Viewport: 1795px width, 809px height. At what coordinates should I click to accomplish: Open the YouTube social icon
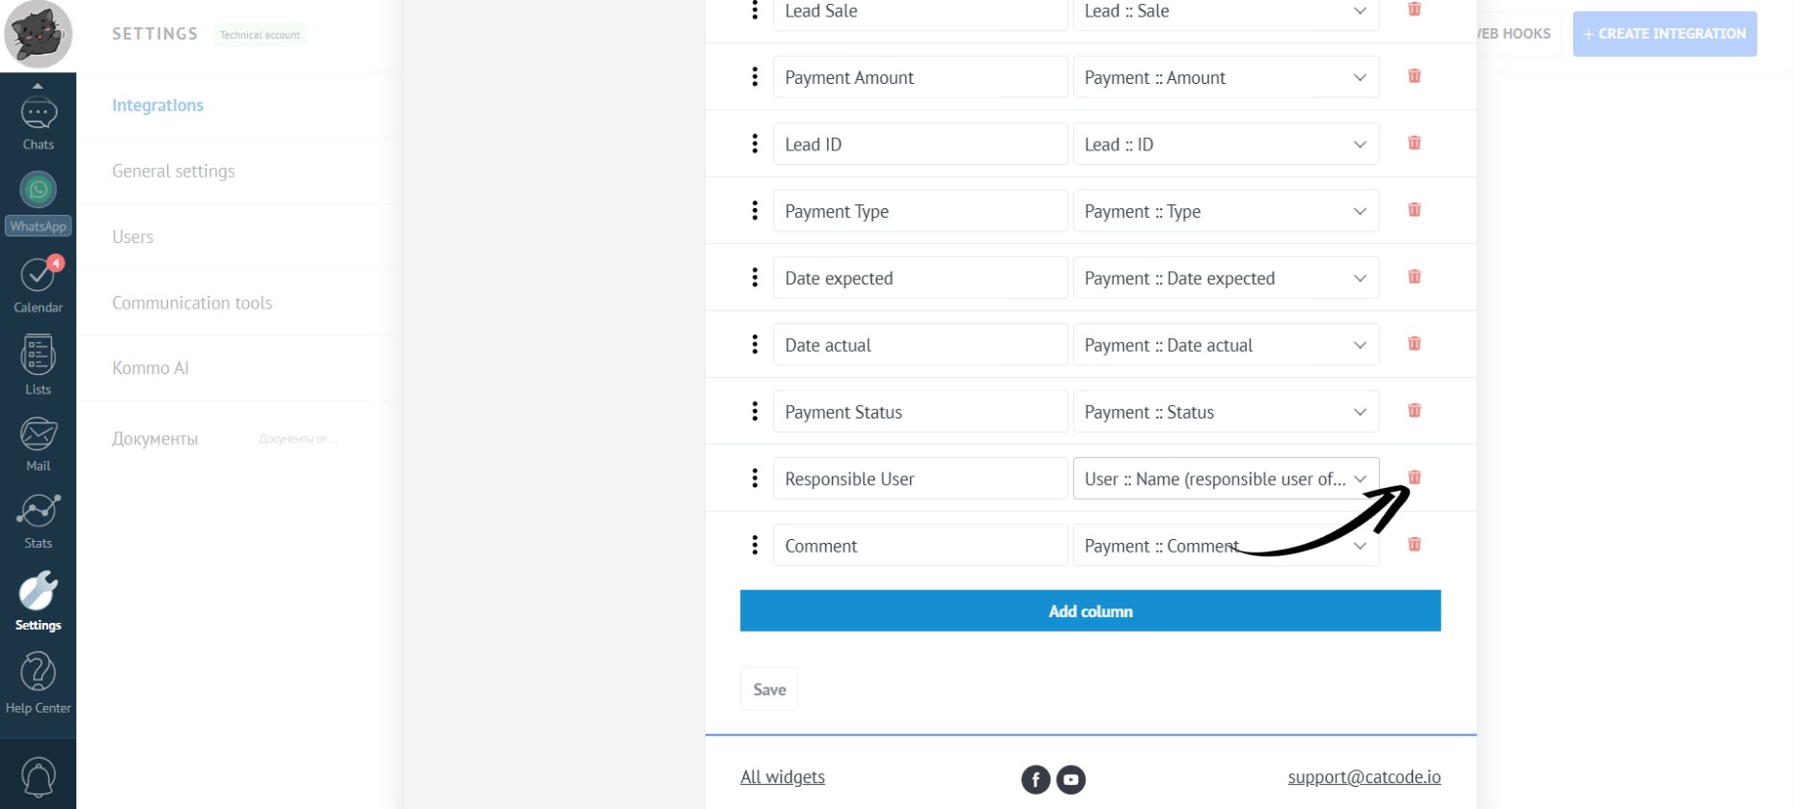1070,779
